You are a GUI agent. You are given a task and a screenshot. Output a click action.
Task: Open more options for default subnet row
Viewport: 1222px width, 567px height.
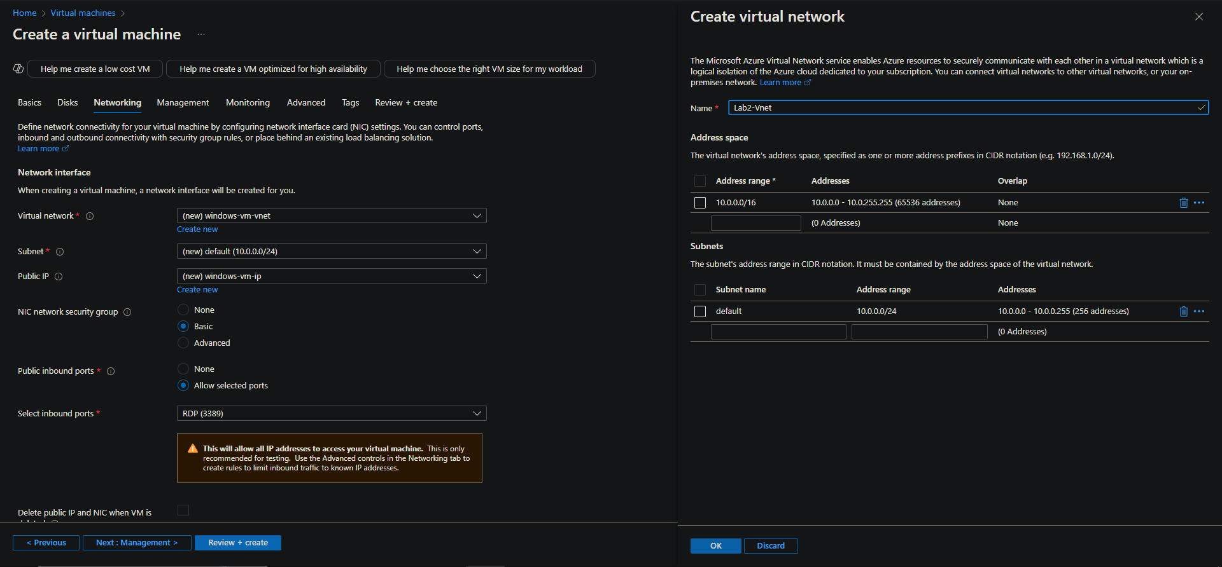pos(1199,311)
